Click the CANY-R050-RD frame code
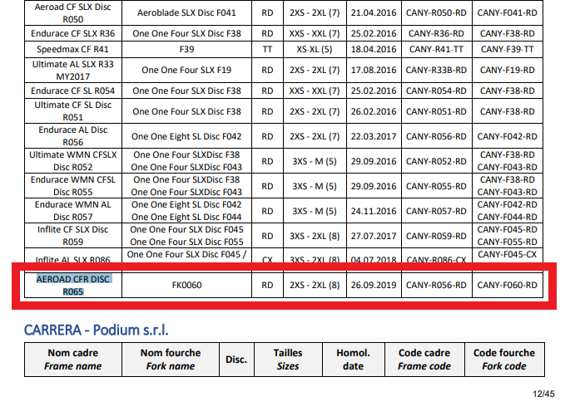Screen dimensions: 575x416 pos(436,12)
